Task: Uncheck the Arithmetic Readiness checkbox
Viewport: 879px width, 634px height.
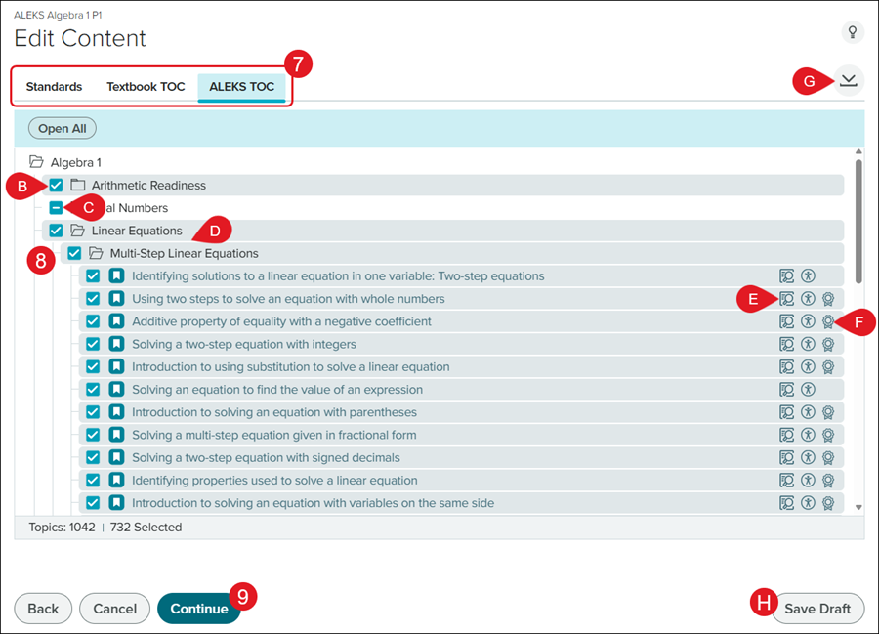Action: tap(57, 186)
